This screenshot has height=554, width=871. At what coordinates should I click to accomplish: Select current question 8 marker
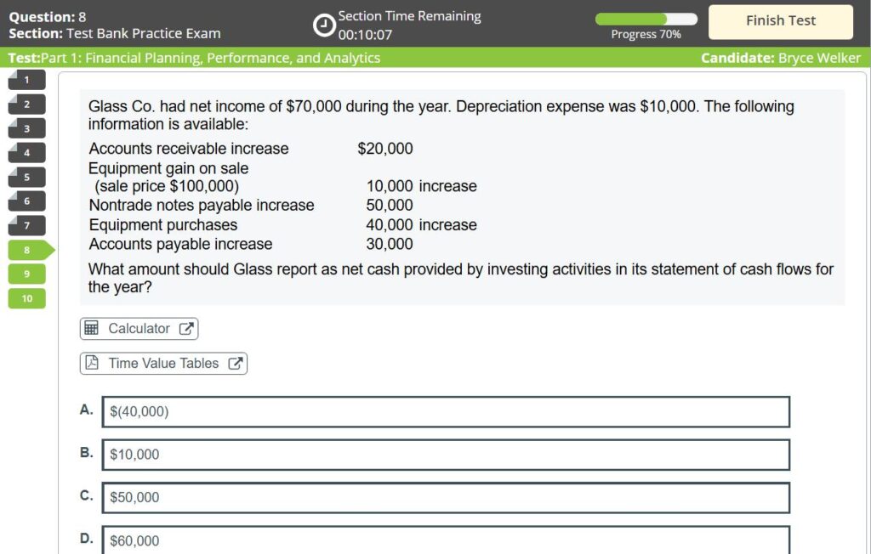tap(28, 250)
